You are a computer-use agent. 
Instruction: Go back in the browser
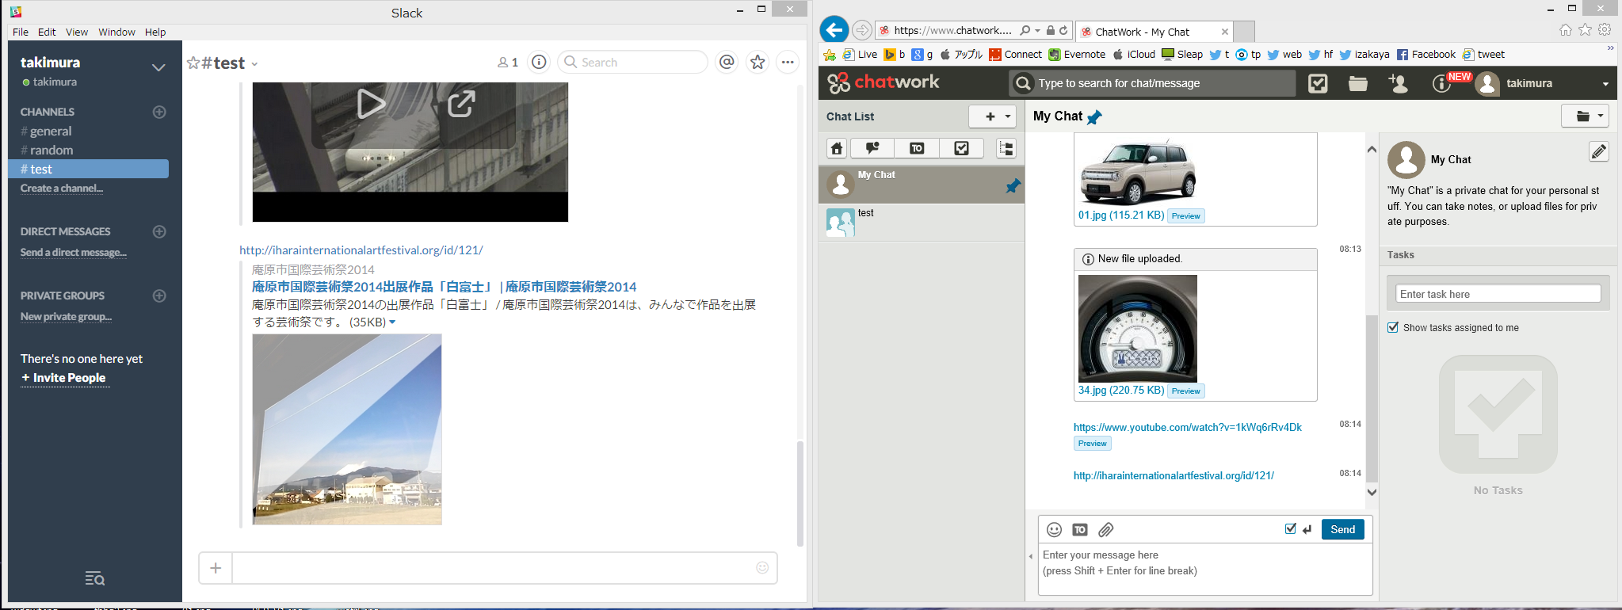pos(834,30)
